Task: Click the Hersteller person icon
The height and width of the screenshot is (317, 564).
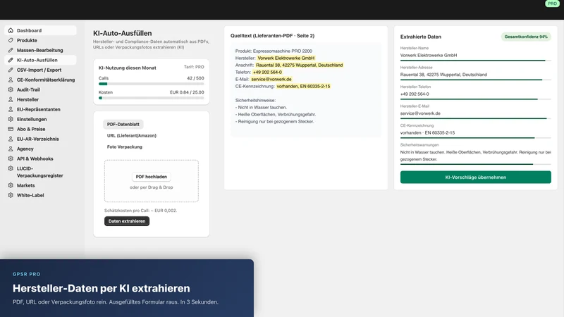Action: [11, 99]
